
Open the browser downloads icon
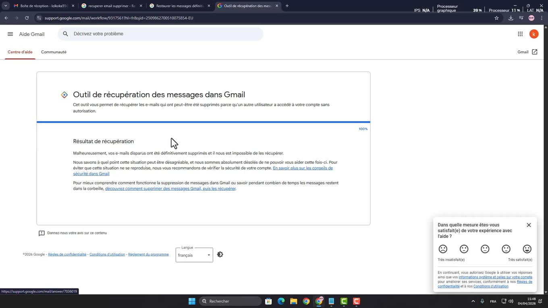click(x=511, y=18)
